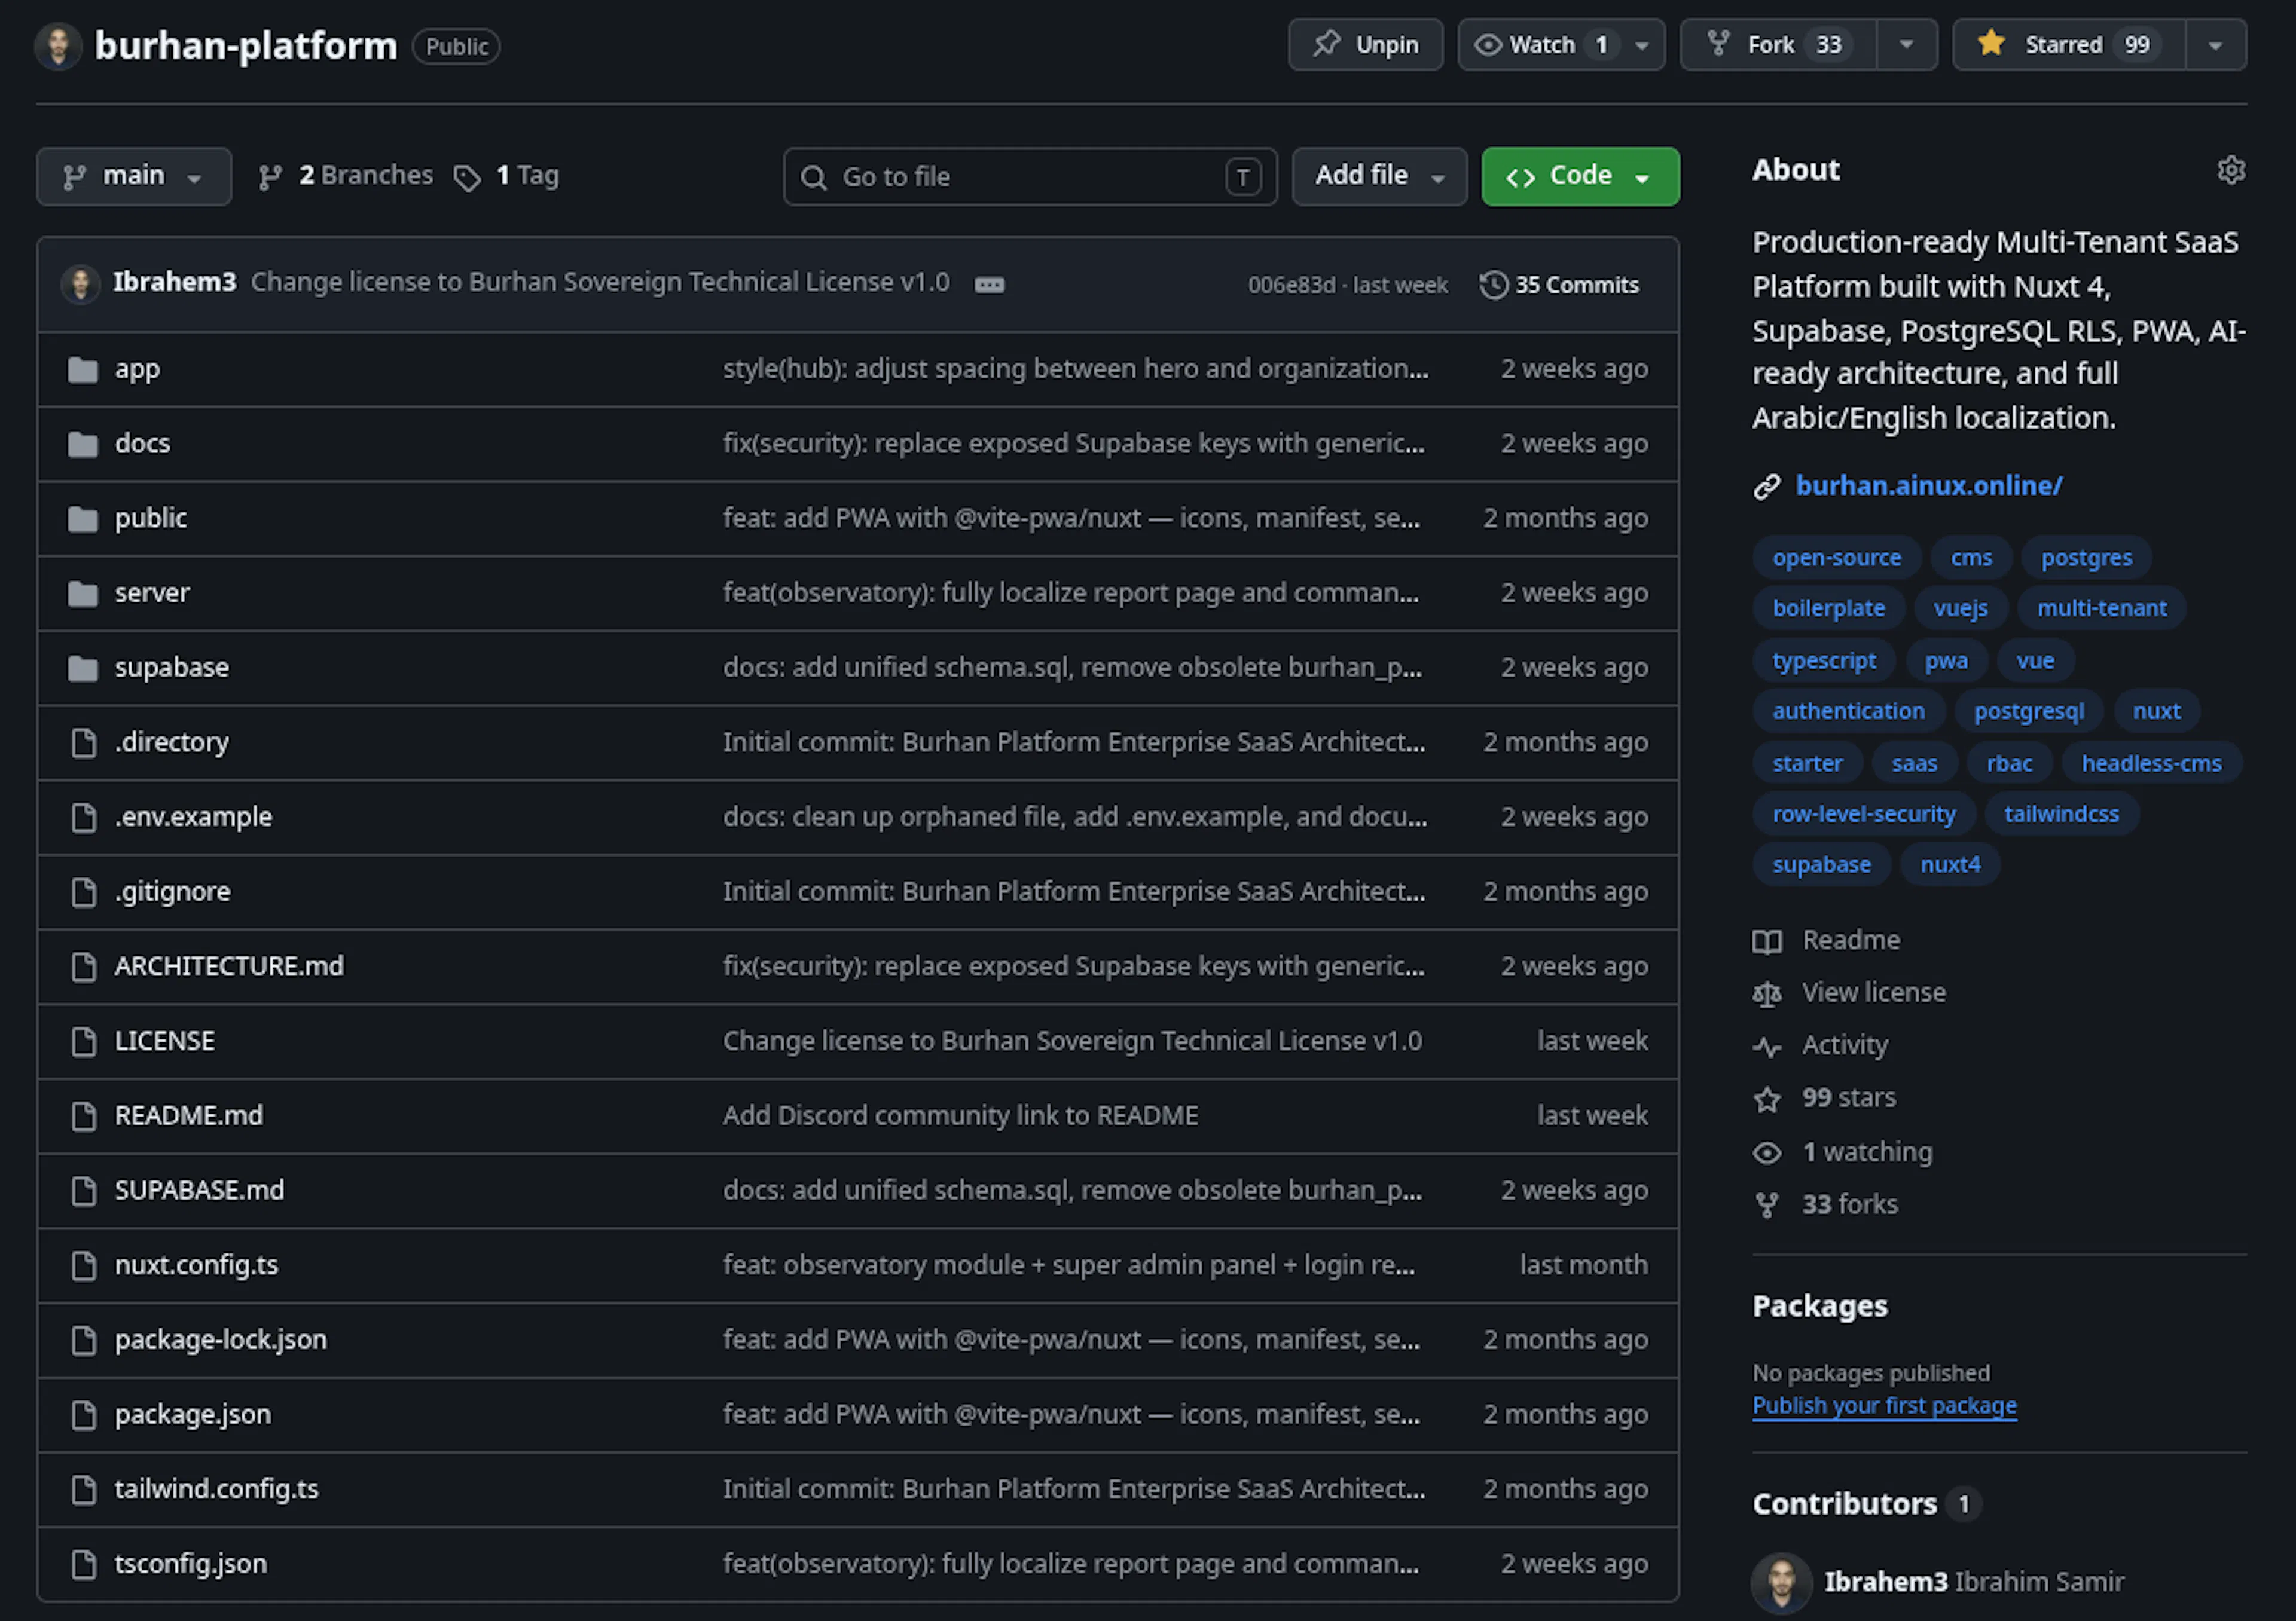Select the tailwindcss topic tag

pyautogui.click(x=2061, y=813)
